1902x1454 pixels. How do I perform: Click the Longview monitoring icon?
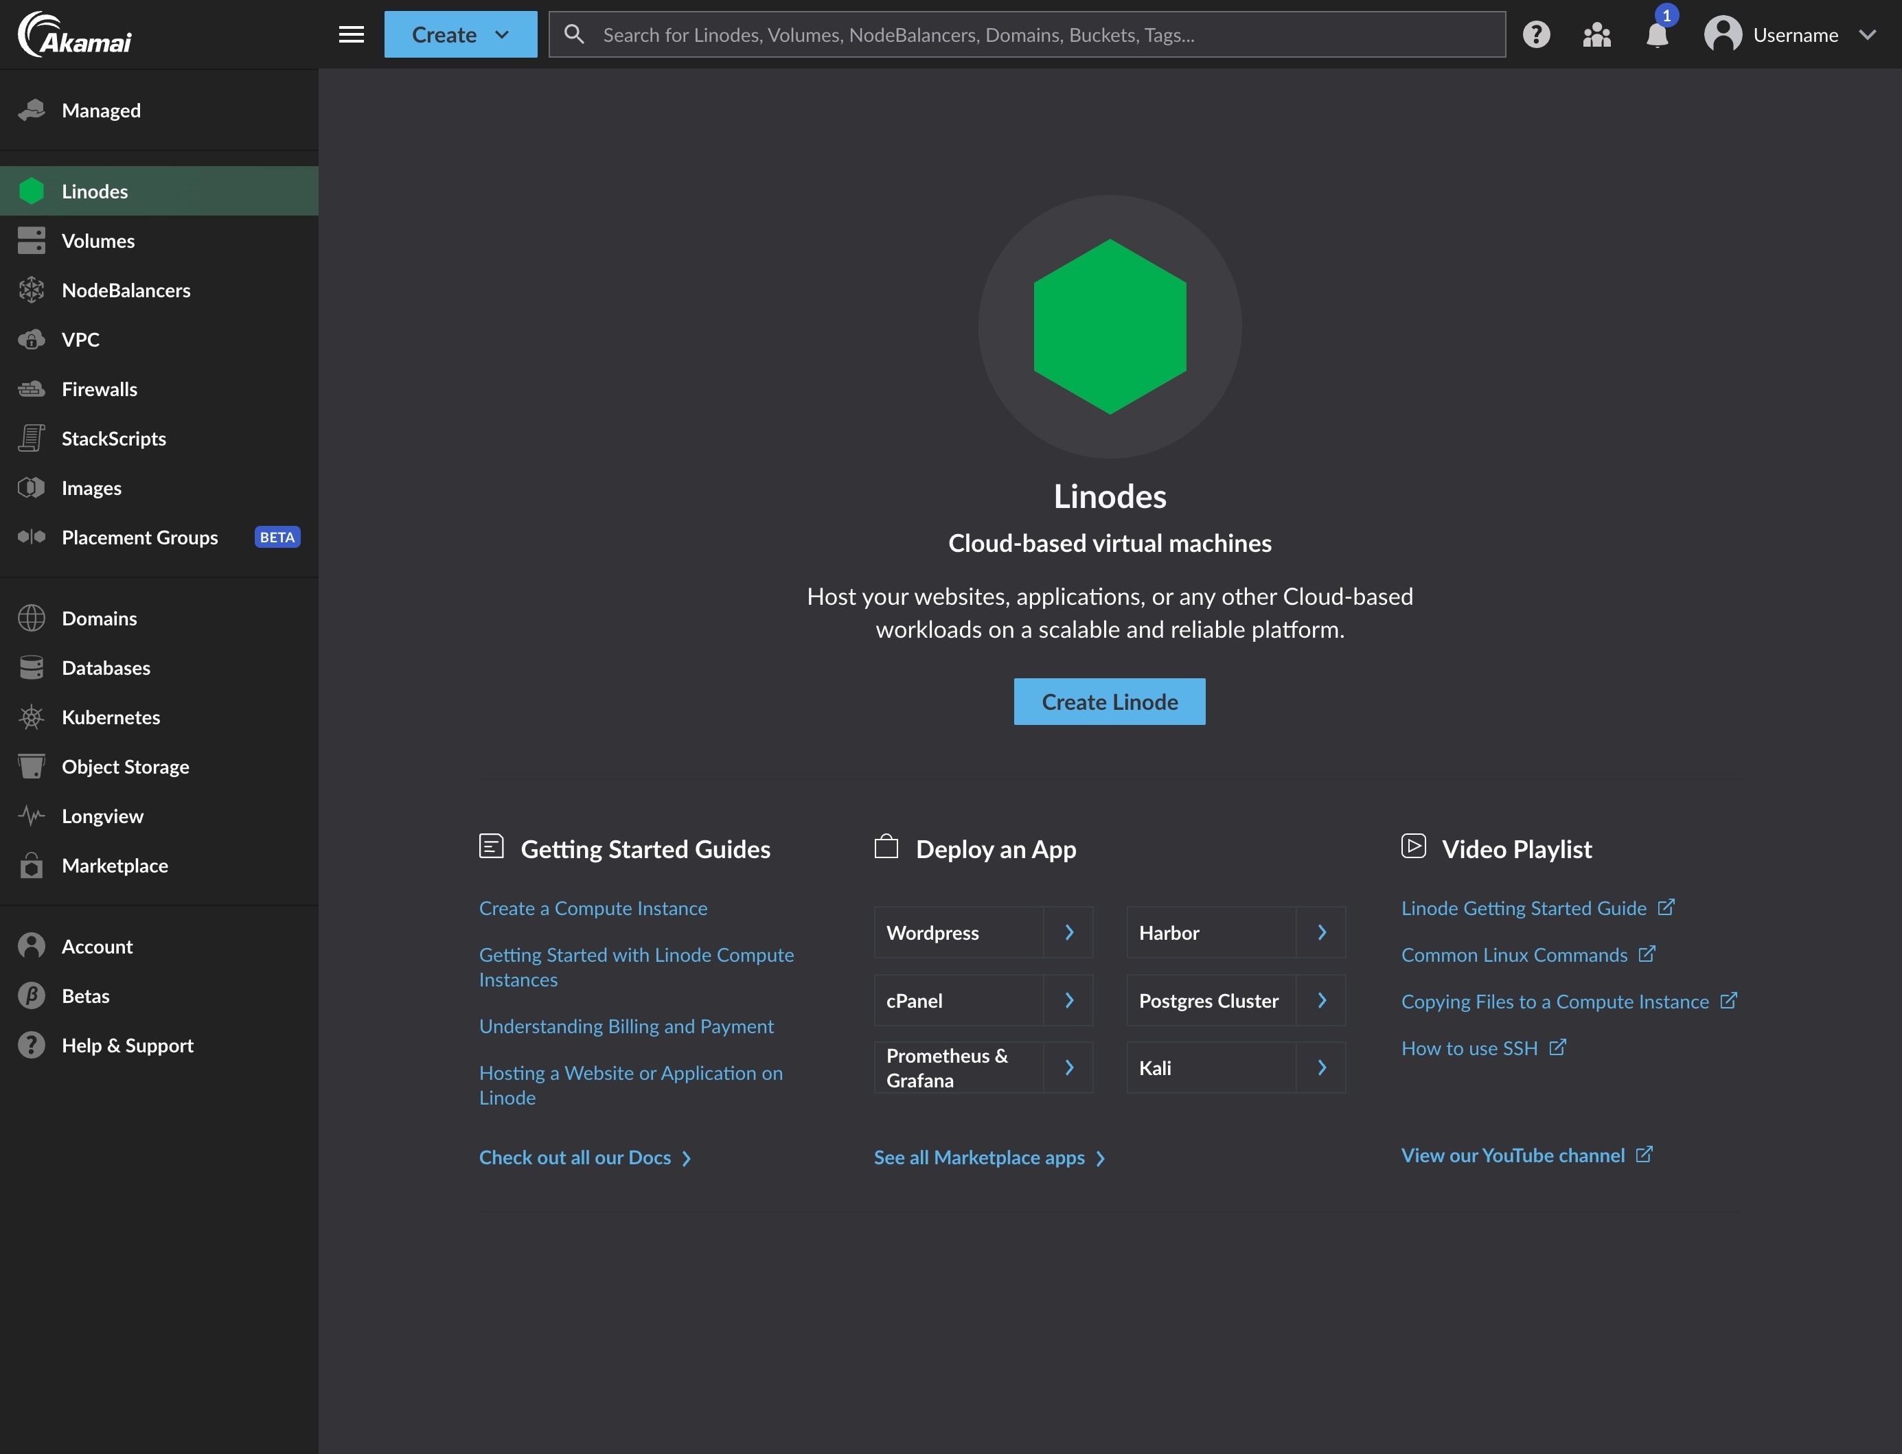click(x=29, y=816)
